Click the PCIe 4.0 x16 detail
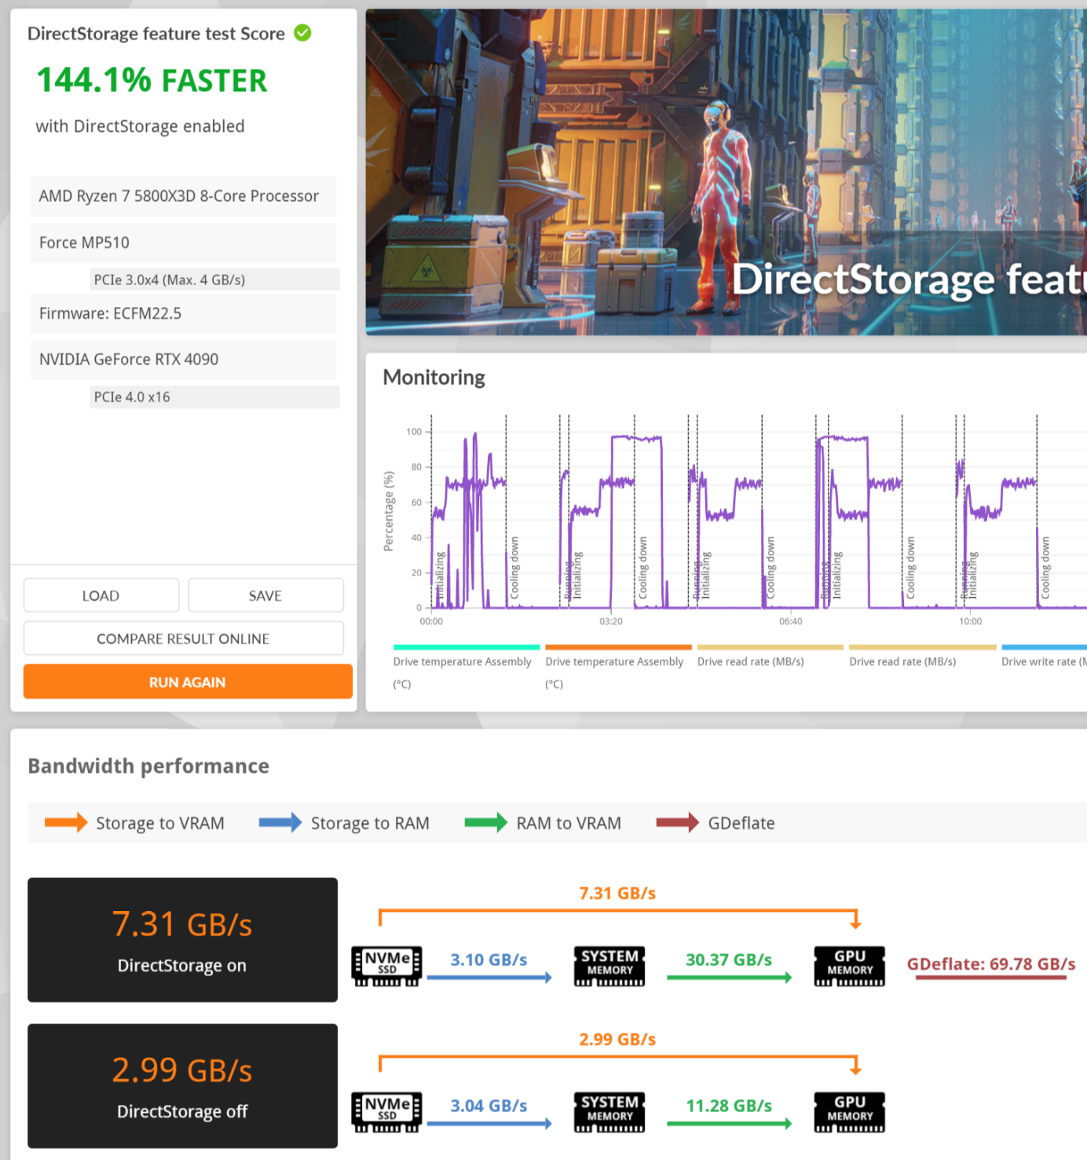1087x1160 pixels. coord(215,397)
